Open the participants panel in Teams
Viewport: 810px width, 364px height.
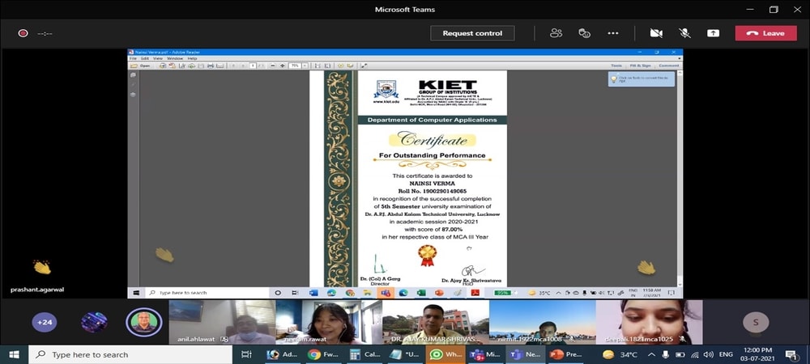[556, 33]
